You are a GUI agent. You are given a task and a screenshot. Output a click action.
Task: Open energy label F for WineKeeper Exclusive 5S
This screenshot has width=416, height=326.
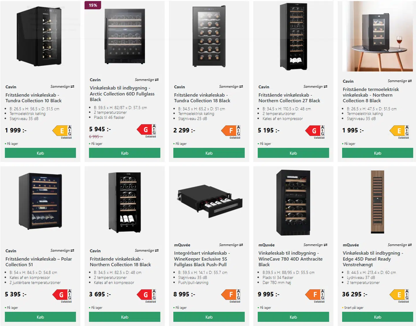tap(230, 295)
